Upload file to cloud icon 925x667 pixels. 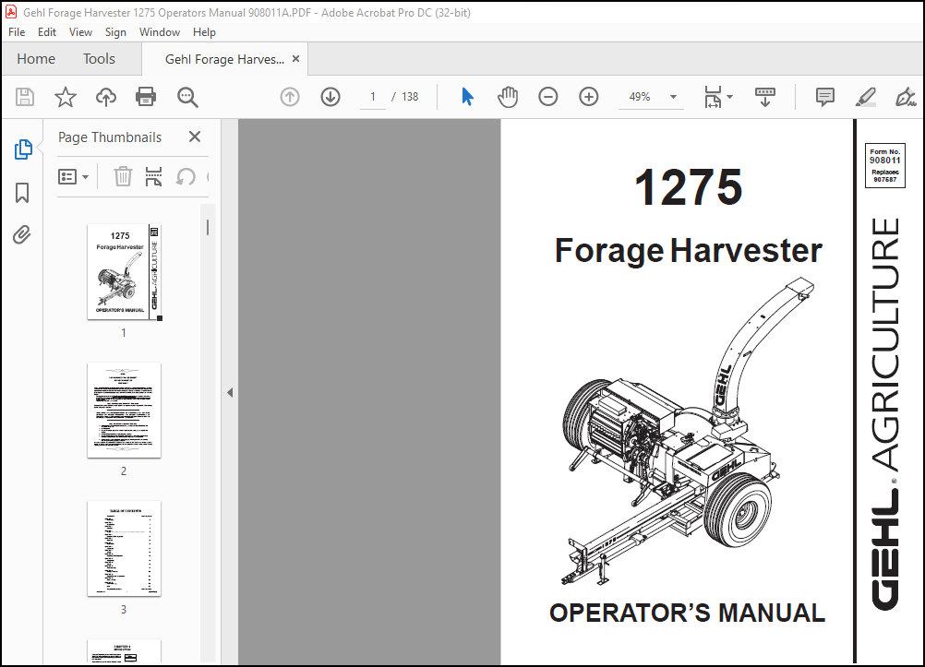106,97
